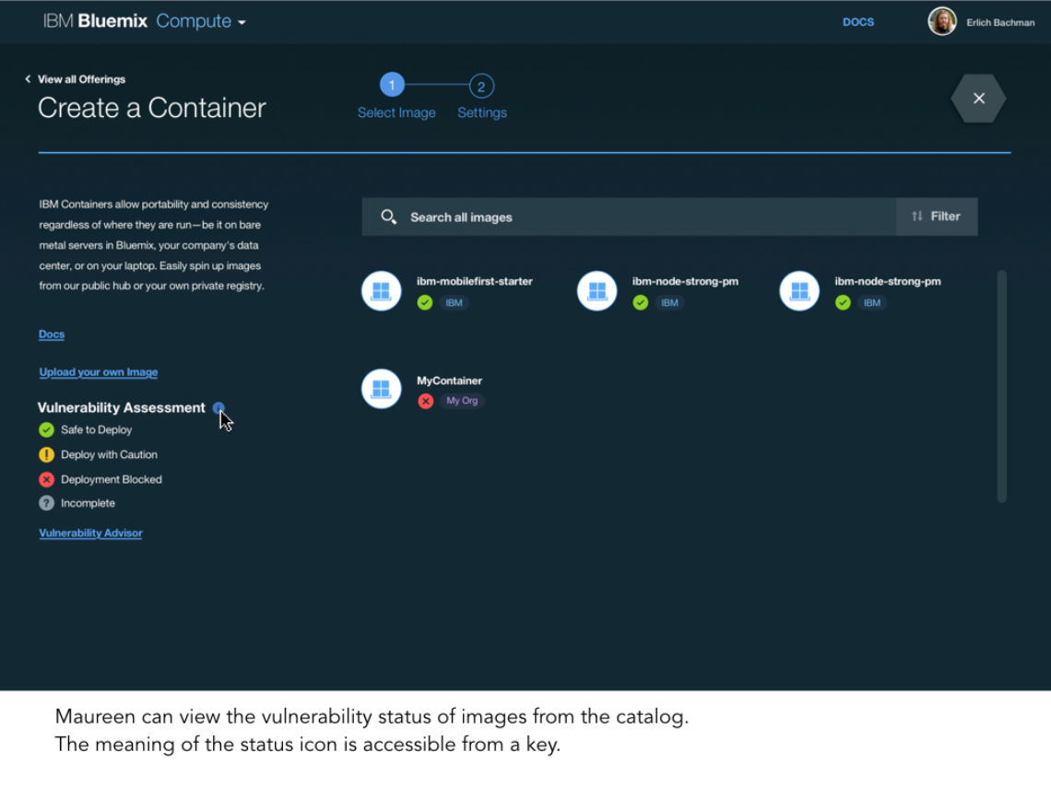Screen dimensions: 1051x811
Task: Click the sort arrows icon in Filter
Action: pyautogui.click(x=917, y=216)
